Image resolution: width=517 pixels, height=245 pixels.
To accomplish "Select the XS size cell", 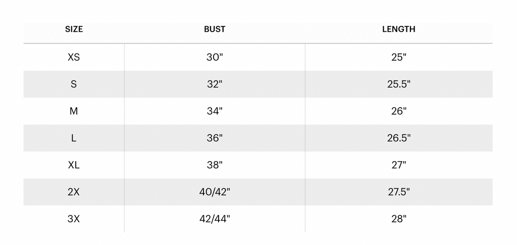I will coord(74,57).
